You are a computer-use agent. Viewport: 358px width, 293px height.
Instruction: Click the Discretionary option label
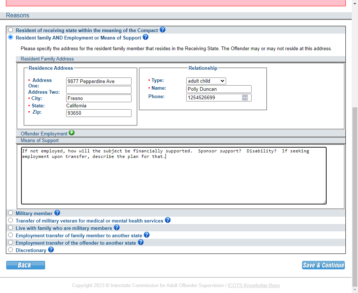pyautogui.click(x=31, y=250)
